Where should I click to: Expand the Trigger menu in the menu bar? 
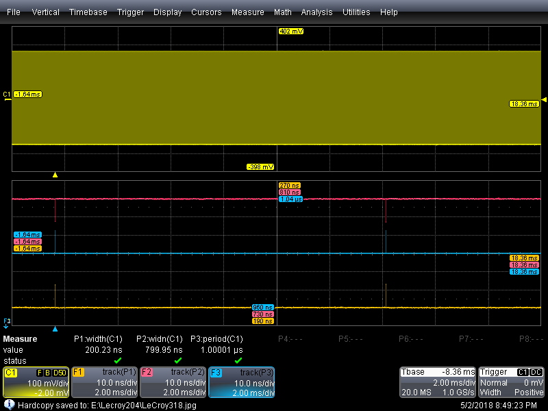(x=130, y=12)
